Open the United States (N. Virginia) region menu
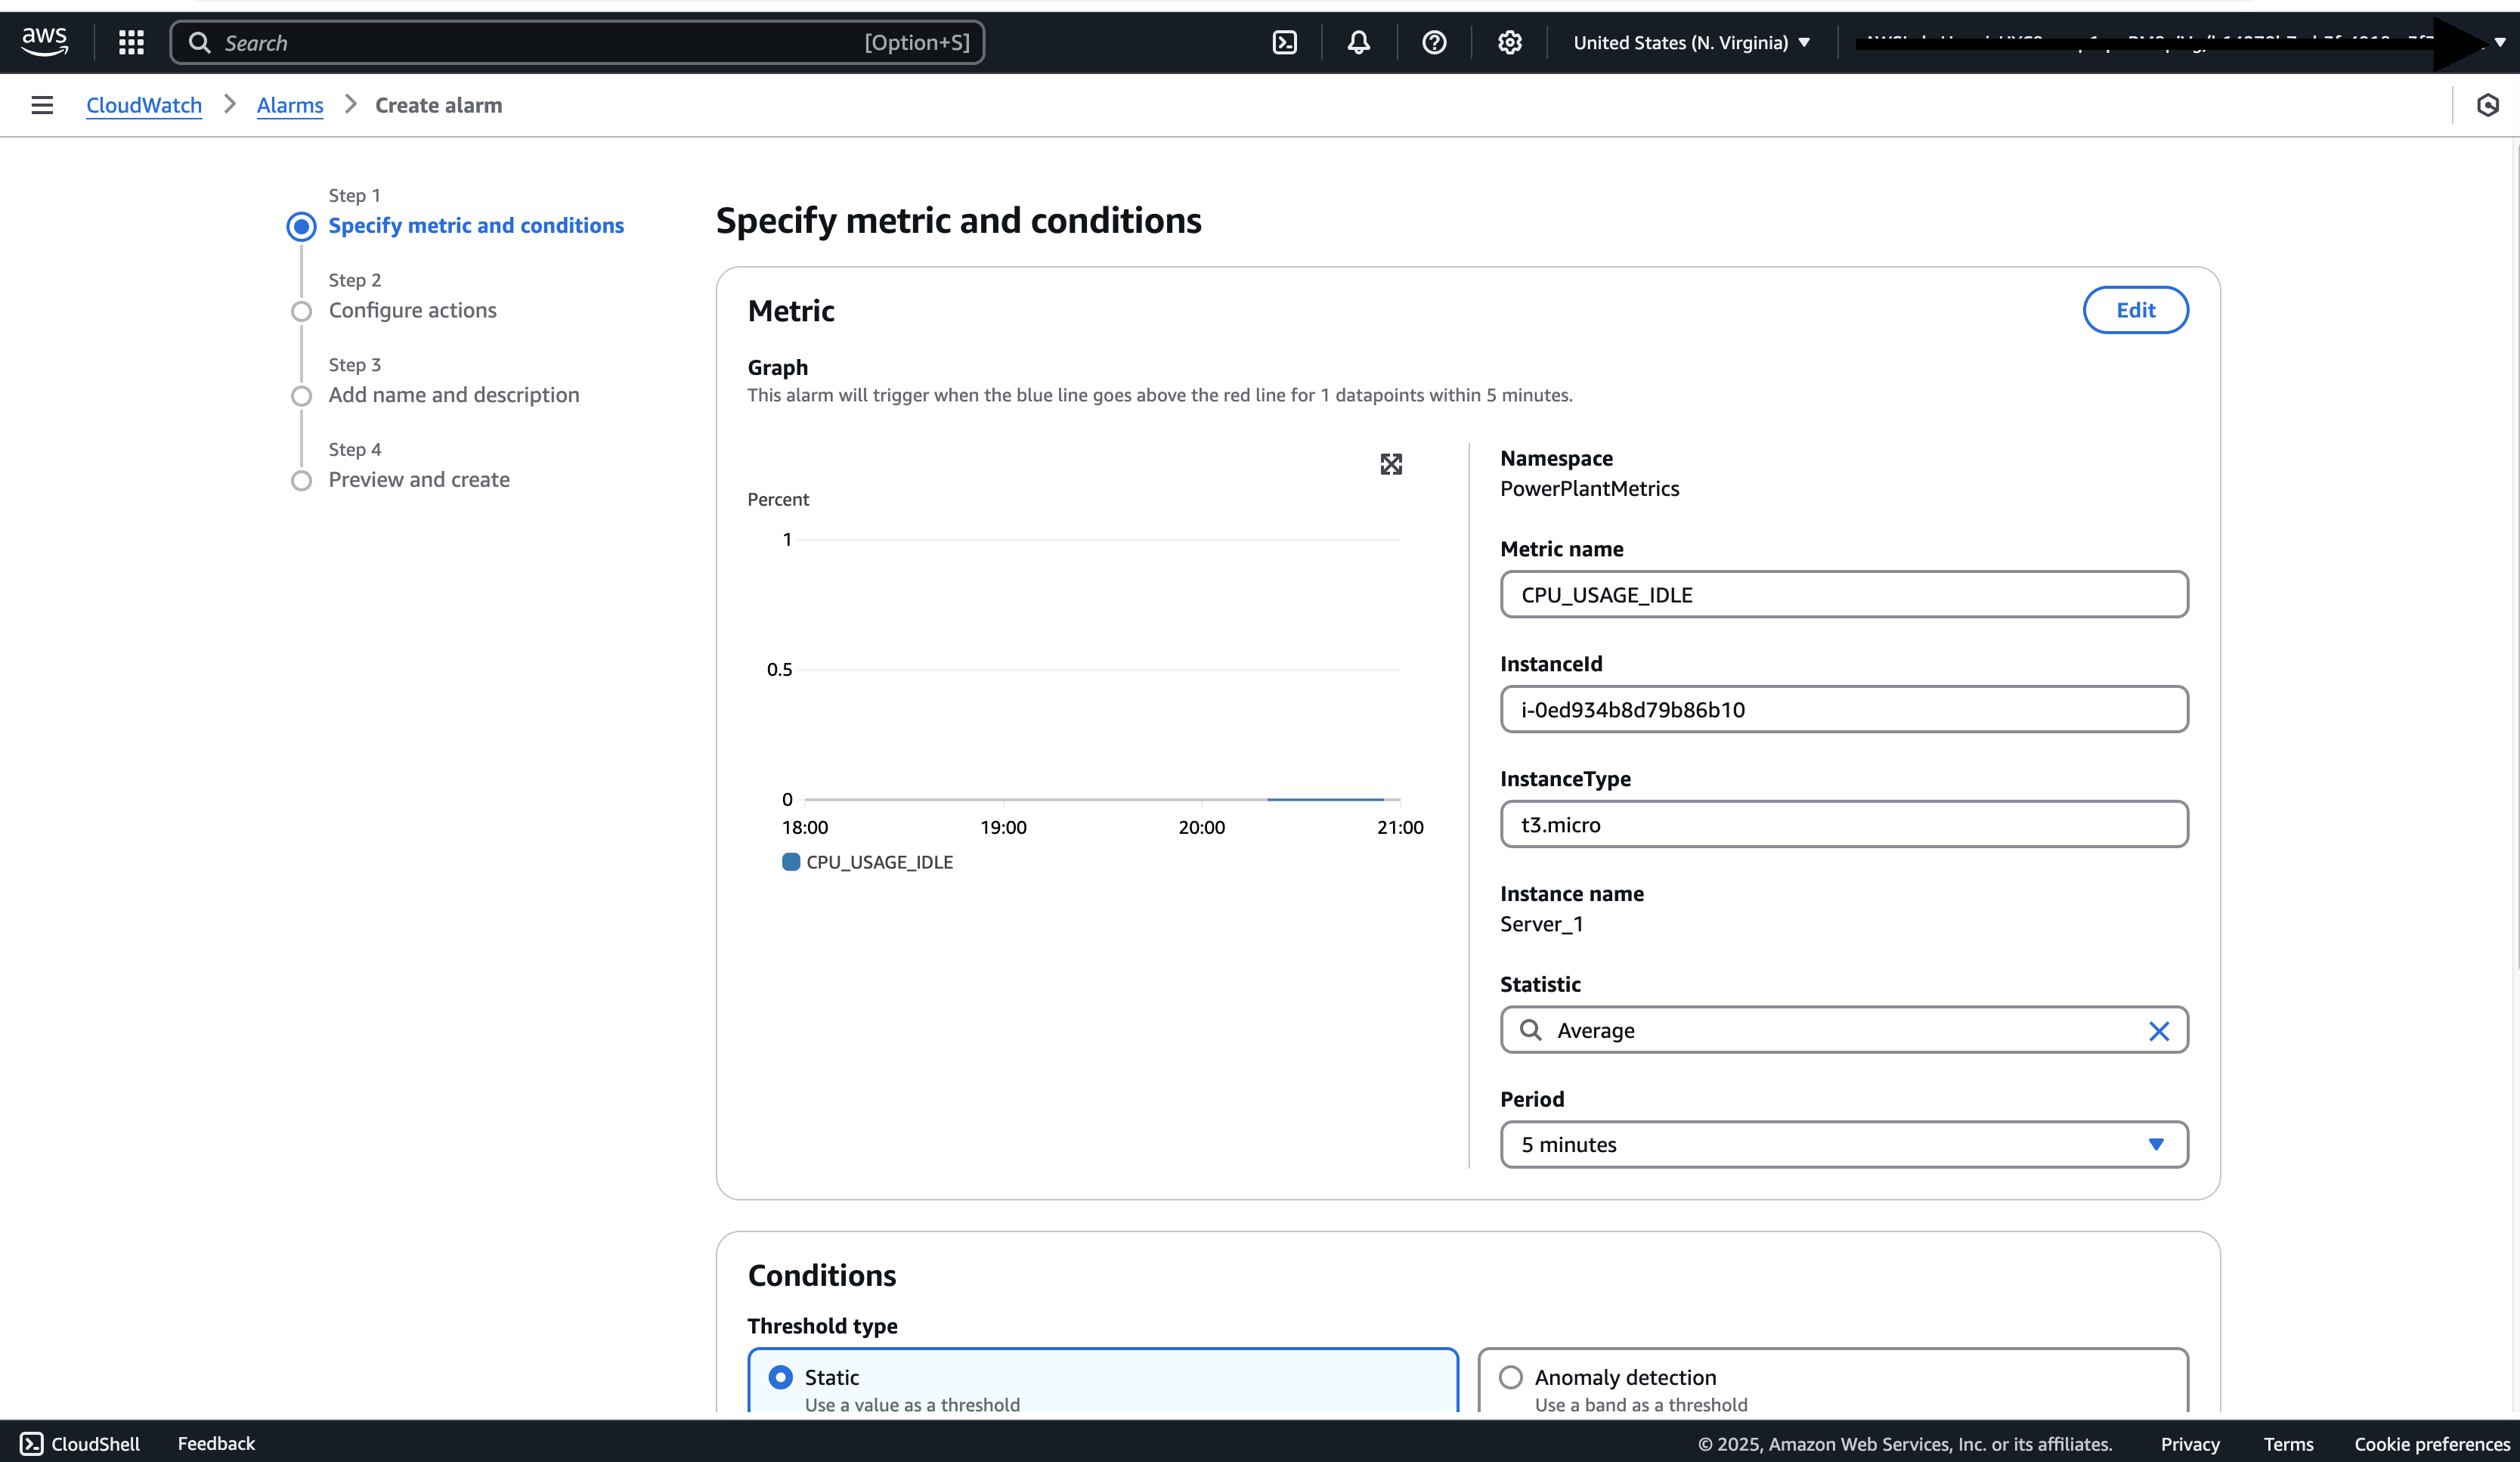This screenshot has height=1462, width=2520. pos(1692,42)
